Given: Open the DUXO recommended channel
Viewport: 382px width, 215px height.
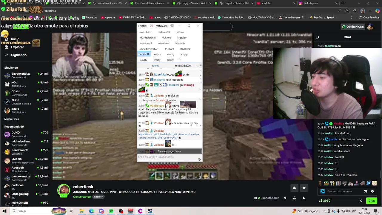Looking at the screenshot, I should [x=26, y=134].
